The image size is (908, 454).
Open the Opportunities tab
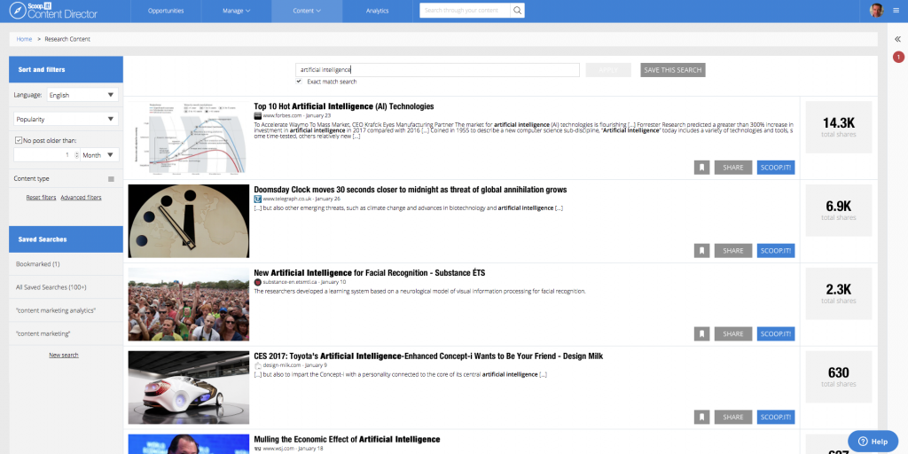click(166, 11)
